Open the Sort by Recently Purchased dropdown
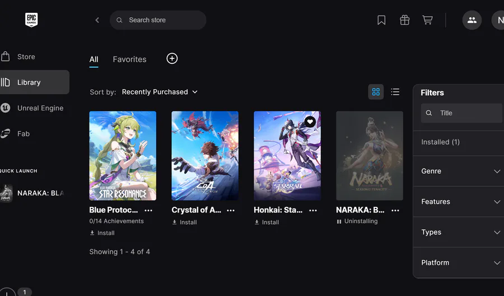The height and width of the screenshot is (296, 504). 160,92
